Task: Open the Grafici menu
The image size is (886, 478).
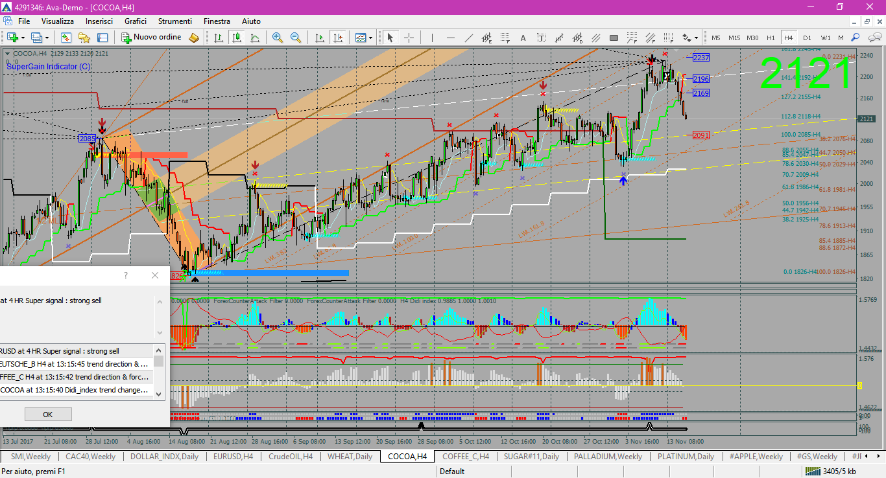Action: 136,21
